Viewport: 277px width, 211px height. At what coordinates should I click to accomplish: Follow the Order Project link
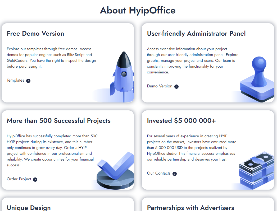point(19,179)
